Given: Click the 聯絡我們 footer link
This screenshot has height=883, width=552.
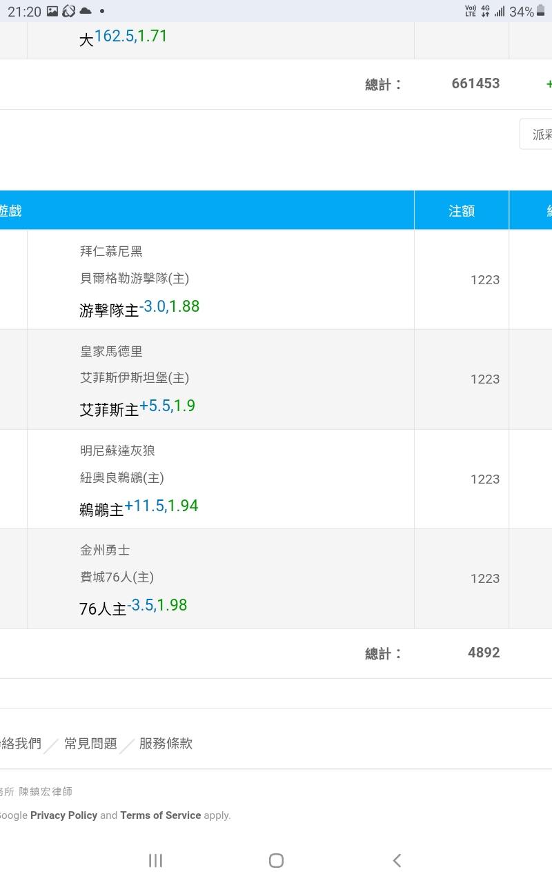Looking at the screenshot, I should tap(21, 744).
